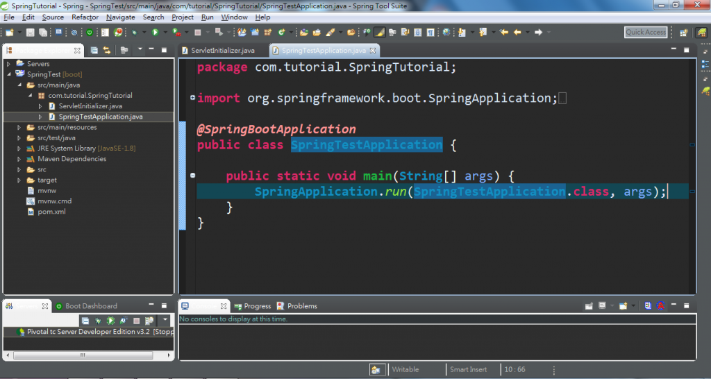Image resolution: width=711 pixels, height=379 pixels.
Task: Click the New file wizard toolbar icon
Action: click(x=9, y=32)
